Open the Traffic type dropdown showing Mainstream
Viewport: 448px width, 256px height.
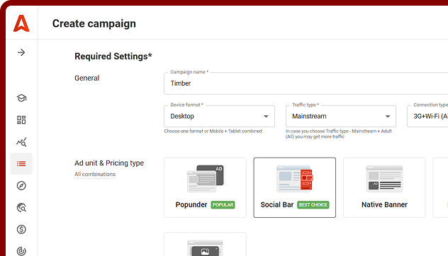coord(341,116)
